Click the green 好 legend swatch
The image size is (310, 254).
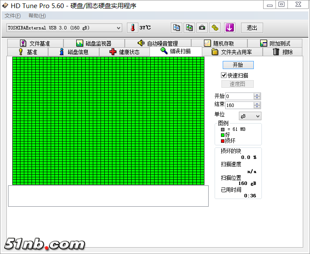223,135
